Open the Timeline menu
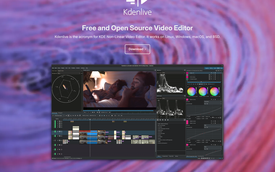Screen dimensions: 275x172 point(73,68)
